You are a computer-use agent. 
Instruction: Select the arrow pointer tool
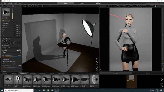tap(23, 6)
